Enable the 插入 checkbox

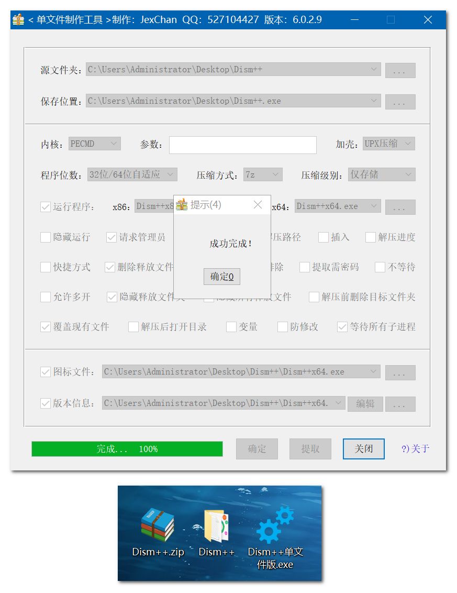click(x=323, y=237)
